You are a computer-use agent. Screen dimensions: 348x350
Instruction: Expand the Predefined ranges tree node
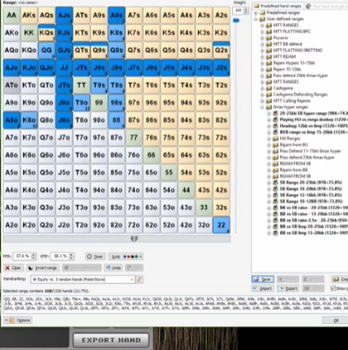256,13
